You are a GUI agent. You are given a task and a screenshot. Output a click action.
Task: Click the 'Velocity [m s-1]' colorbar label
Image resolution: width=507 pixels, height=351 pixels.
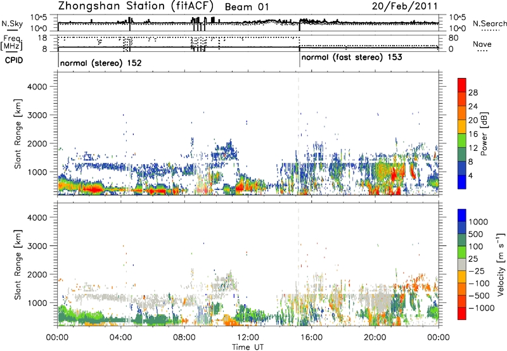coord(501,264)
